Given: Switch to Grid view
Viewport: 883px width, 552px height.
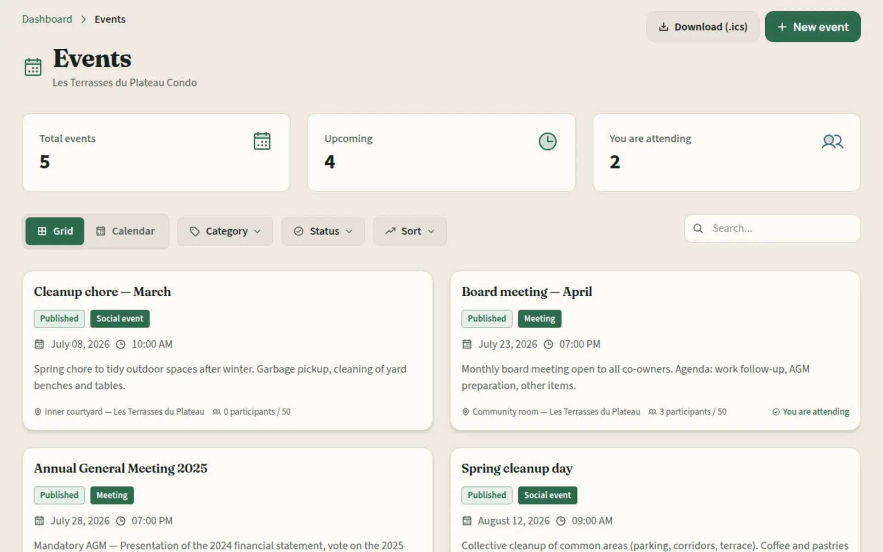Looking at the screenshot, I should coord(55,231).
